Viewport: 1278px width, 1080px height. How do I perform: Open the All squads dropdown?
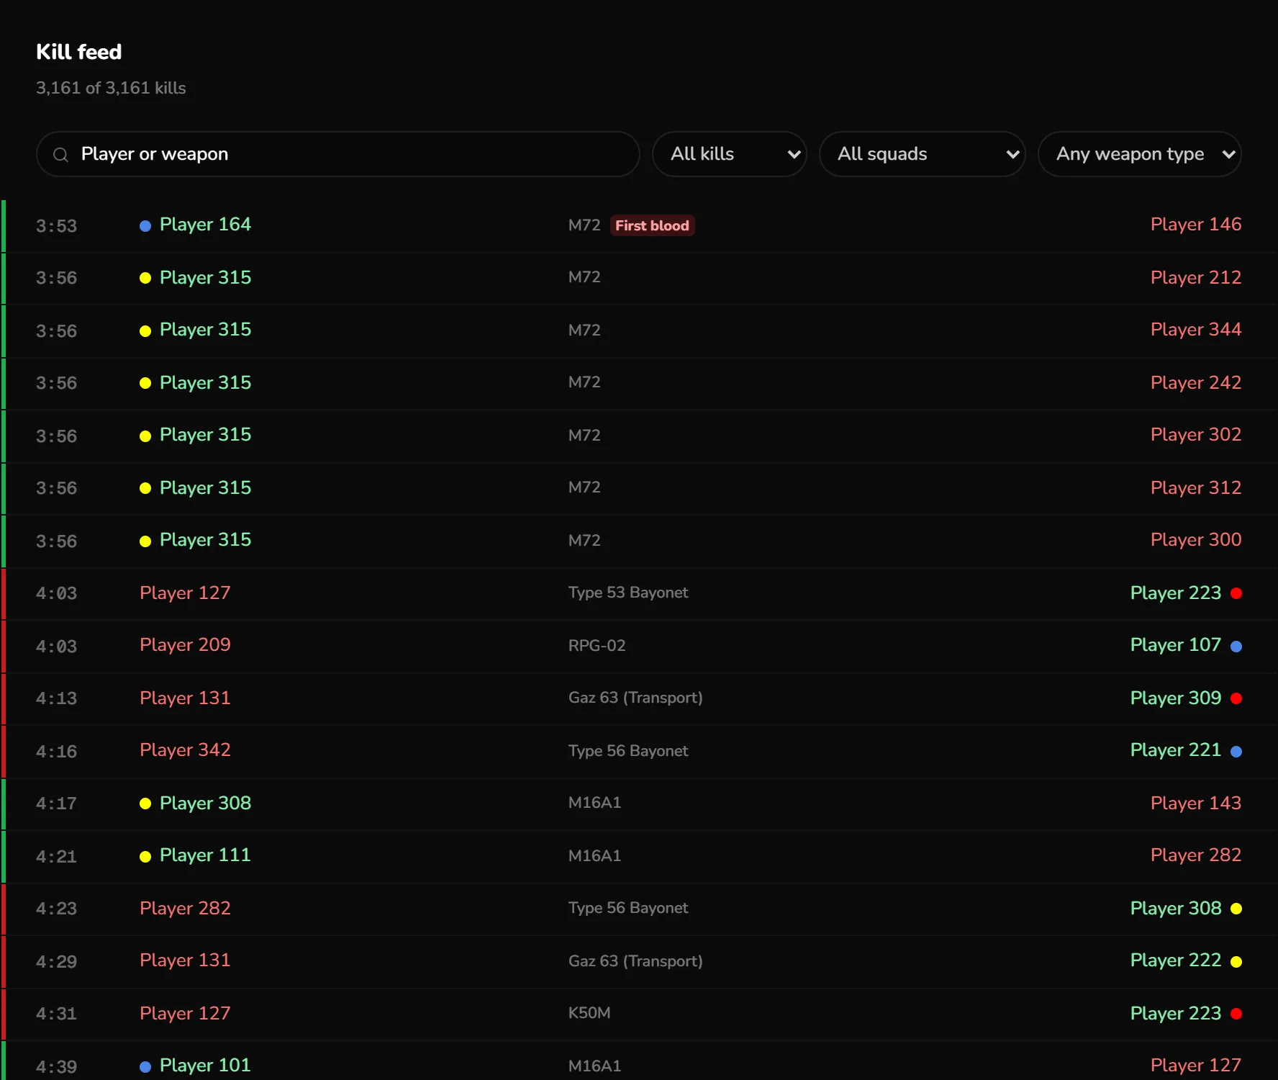point(922,154)
